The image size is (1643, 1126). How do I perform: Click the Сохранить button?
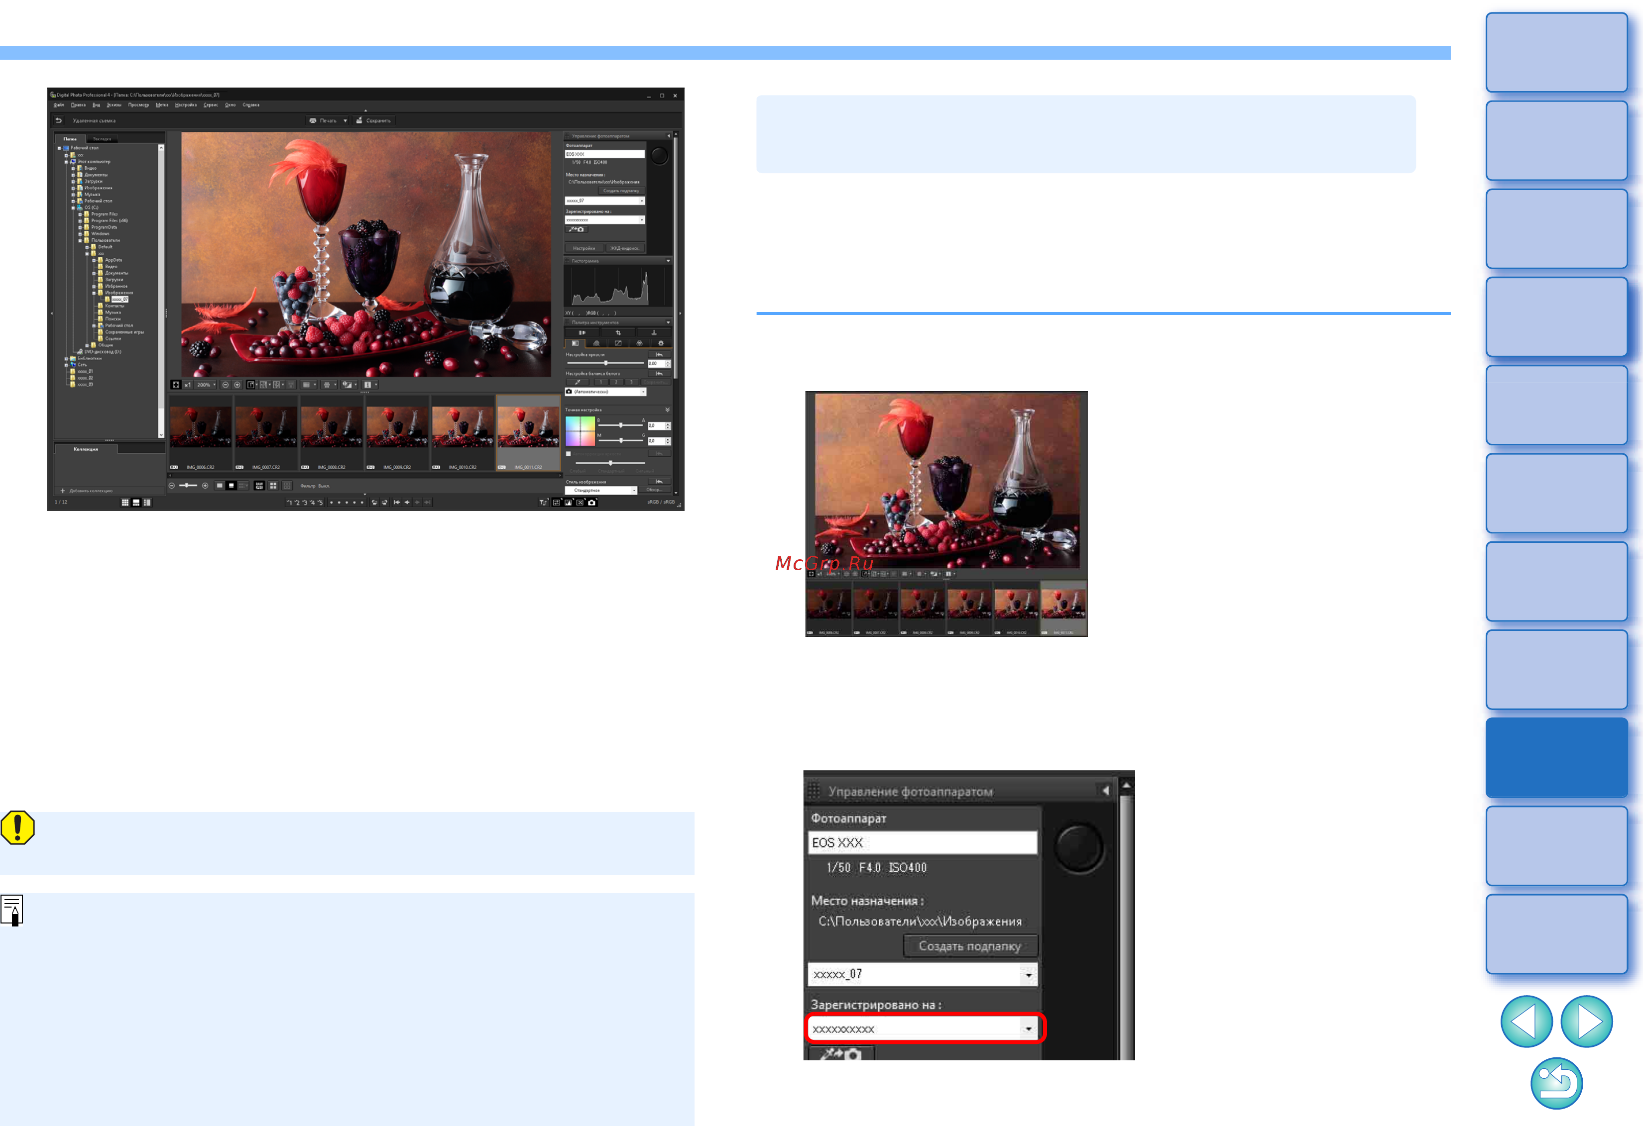point(373,120)
